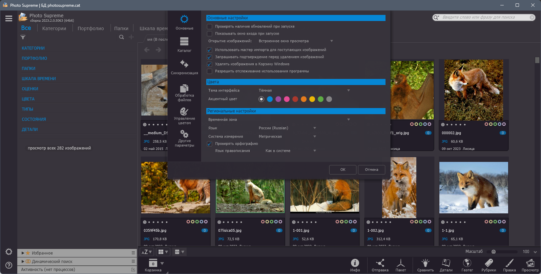Image resolution: width=541 pixels, height=274 pixels.
Task: Toggle Запрашивать подтверждение перед удалением checkbox
Action: pyautogui.click(x=209, y=57)
